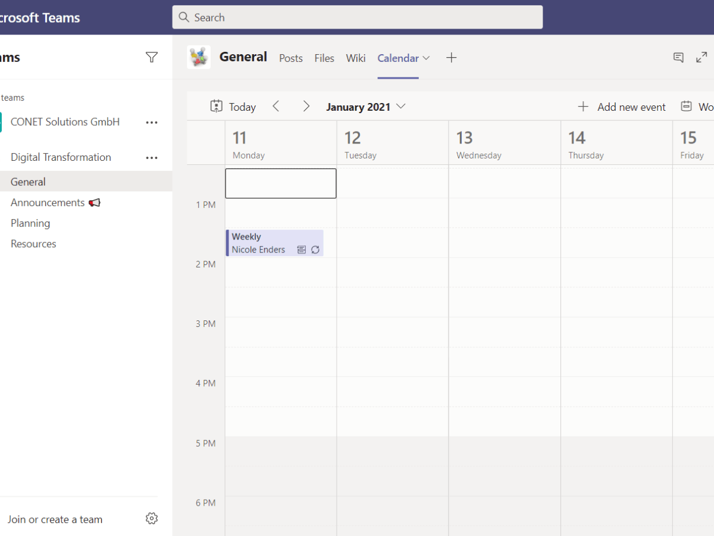
Task: Go to previous week with left chevron
Action: 275,106
